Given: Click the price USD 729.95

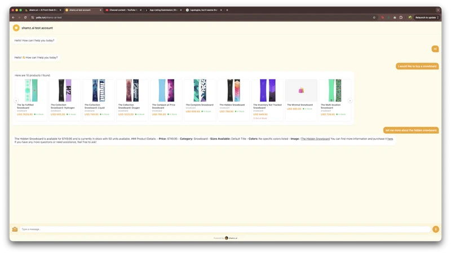Looking at the screenshot, I should [x=328, y=115].
